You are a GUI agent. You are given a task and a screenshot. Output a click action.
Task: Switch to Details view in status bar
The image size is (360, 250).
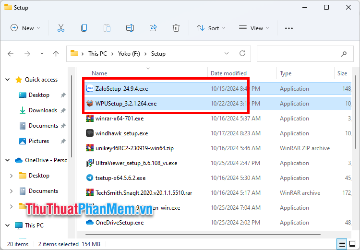point(342,244)
